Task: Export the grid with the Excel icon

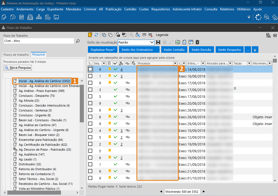Action: (x=178, y=42)
